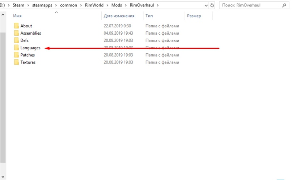292x180 pixels.
Task: Click the date 04.09.2019 19:43
Action: [118, 33]
